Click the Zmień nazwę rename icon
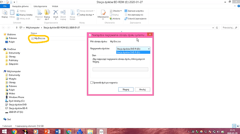Viewport: 240px width, 134px height. [x=63, y=15]
